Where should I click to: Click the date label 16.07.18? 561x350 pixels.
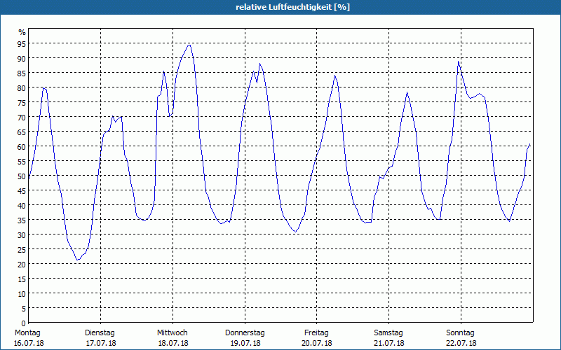tap(27, 343)
